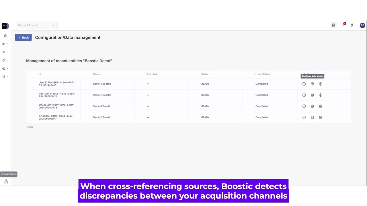Click the Configuration/Data management title
Image resolution: width=367 pixels, height=206 pixels.
pos(68,37)
